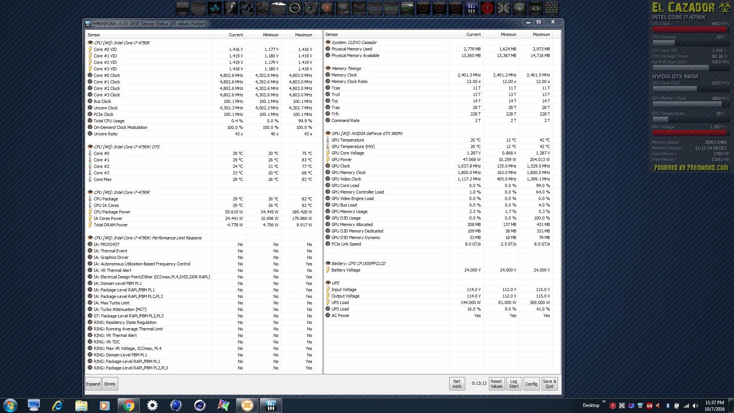Image resolution: width=734 pixels, height=413 pixels.
Task: Click left panel Sensor column header
Action: (148, 35)
